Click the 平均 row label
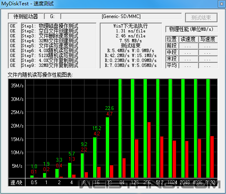The width and height of the screenshot is (226, 194). pos(172,65)
